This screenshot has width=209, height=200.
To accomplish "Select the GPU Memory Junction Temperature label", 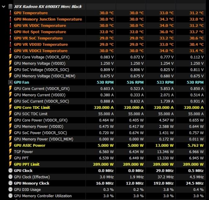I will pyautogui.click(x=48, y=19).
